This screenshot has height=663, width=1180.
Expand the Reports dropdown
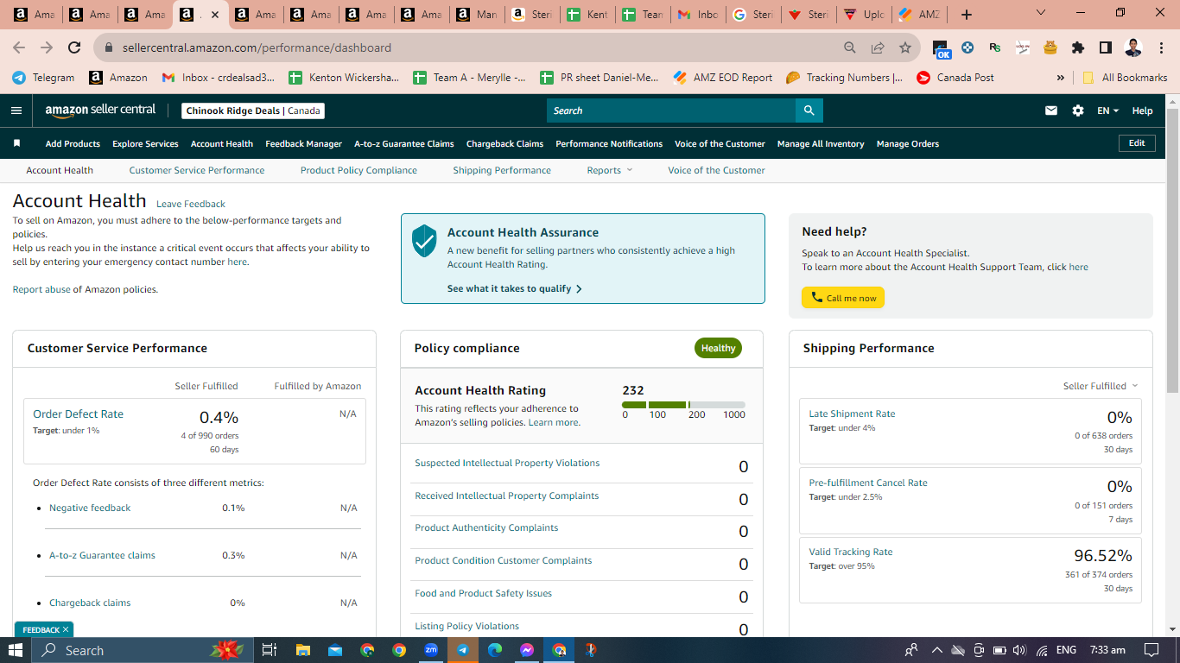609,170
